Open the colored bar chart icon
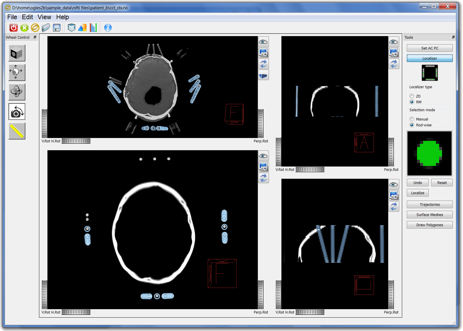This screenshot has height=331, width=463. [x=93, y=28]
